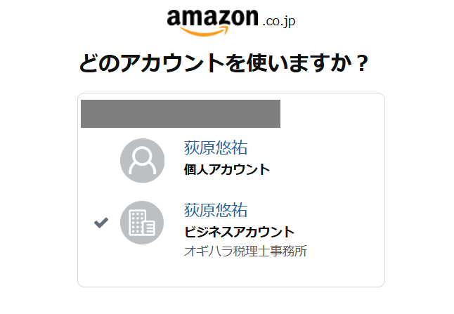Choose the 個人アカウント label

226,169
